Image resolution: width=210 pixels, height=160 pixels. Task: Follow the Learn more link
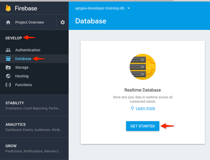click(145, 108)
